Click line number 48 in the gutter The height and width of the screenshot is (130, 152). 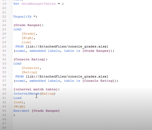[4, 128]
